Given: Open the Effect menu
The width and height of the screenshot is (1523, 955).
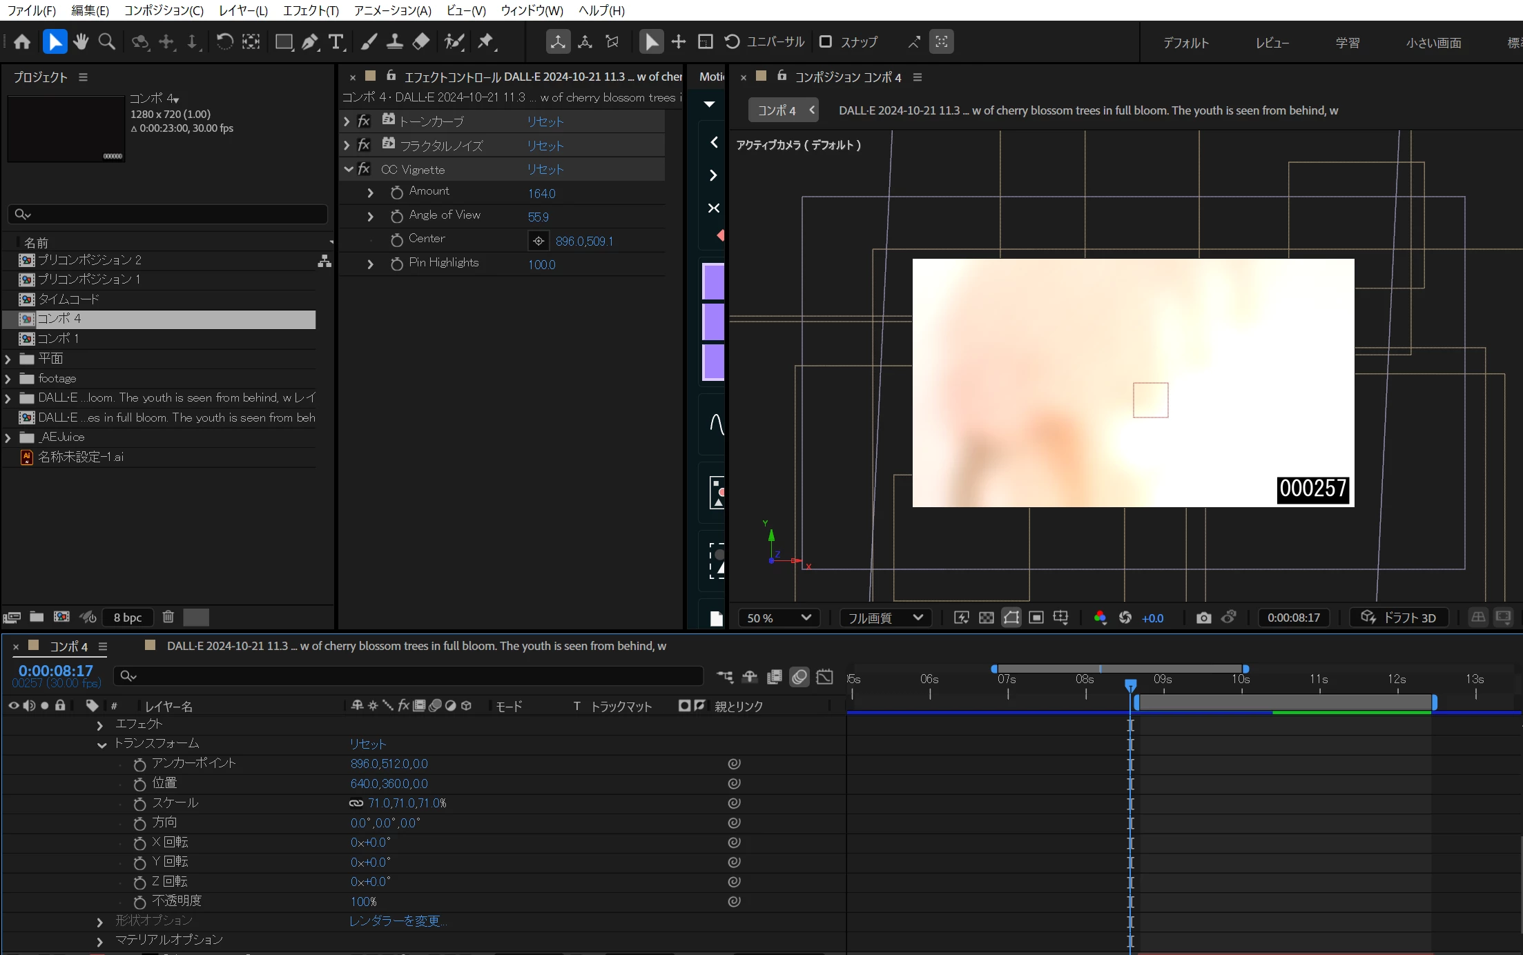Looking at the screenshot, I should pos(310,10).
